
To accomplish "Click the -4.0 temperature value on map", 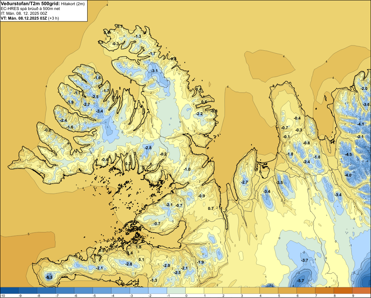I will [348, 175].
